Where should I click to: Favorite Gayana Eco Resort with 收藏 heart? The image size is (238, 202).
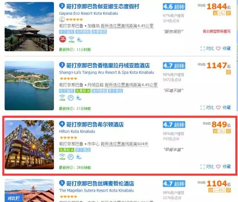click(223, 49)
